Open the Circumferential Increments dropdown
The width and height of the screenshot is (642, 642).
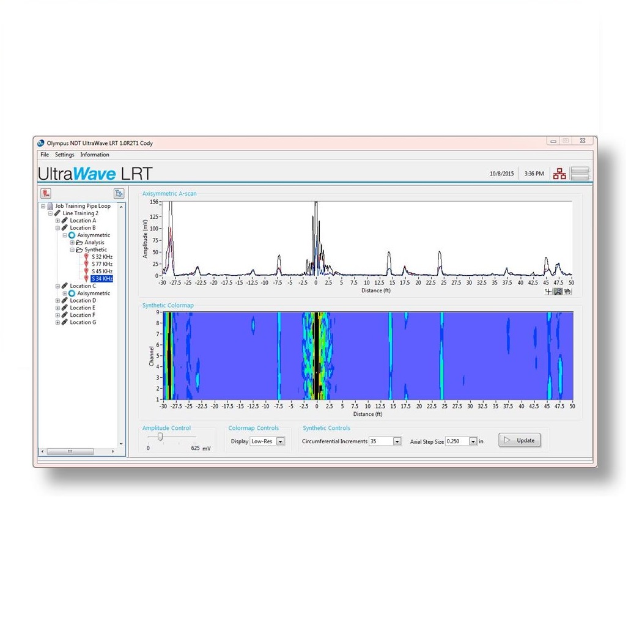[396, 441]
